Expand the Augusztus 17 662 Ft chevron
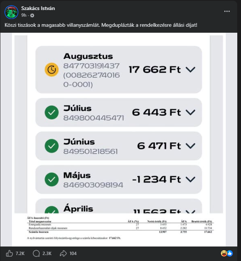This screenshot has height=261, width=241. pos(190,70)
